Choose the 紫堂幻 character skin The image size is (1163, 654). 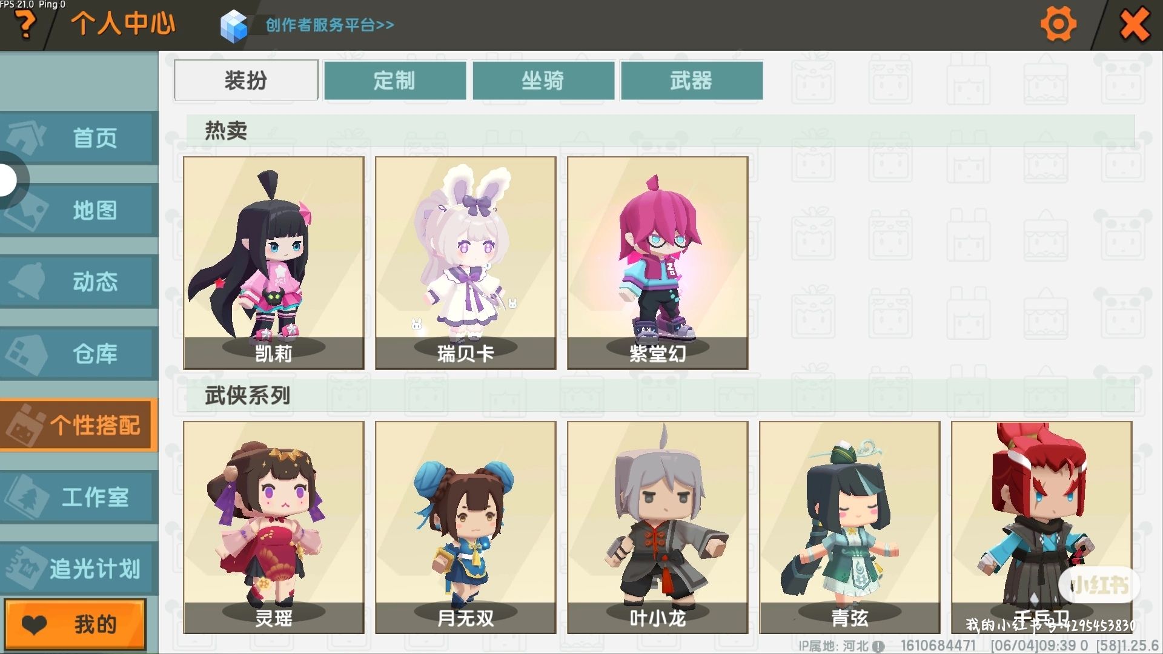(x=658, y=263)
